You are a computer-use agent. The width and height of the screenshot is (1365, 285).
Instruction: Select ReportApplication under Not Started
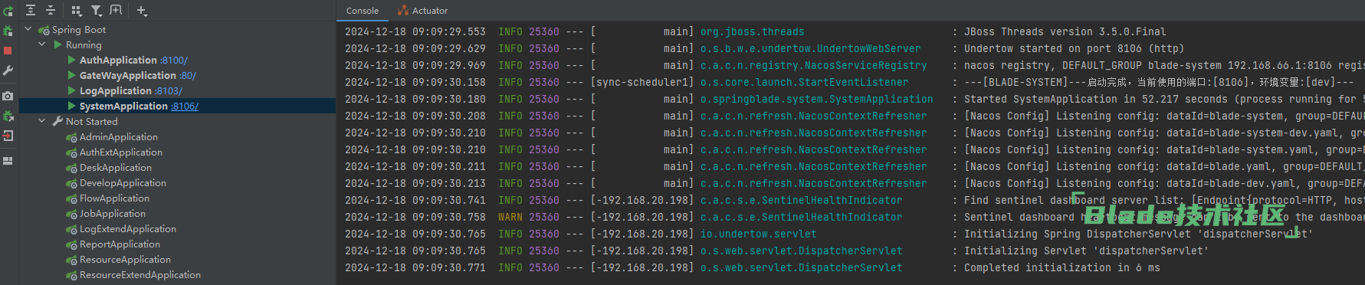pos(120,244)
